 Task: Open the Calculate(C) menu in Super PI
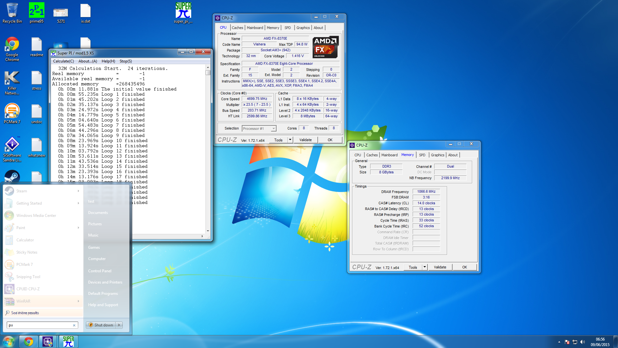[63, 61]
